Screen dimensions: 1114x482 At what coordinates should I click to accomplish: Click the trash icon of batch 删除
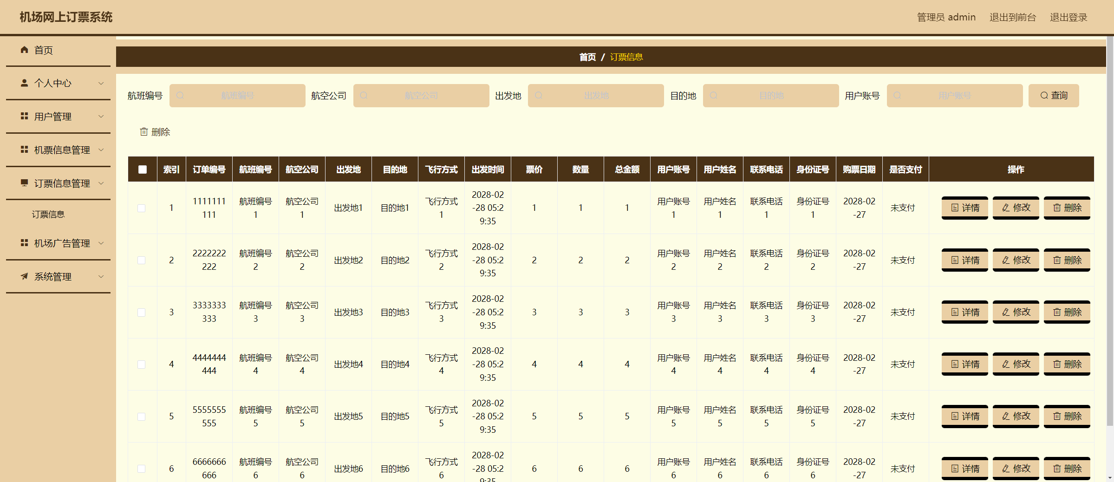click(144, 132)
